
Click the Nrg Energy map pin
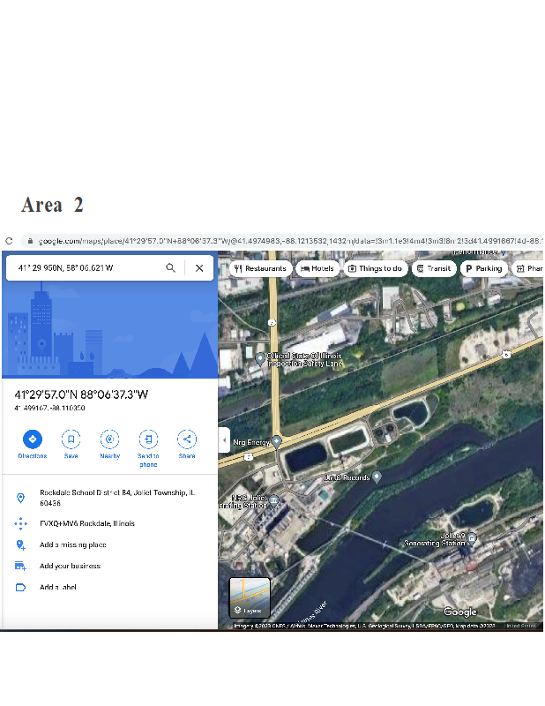(276, 441)
